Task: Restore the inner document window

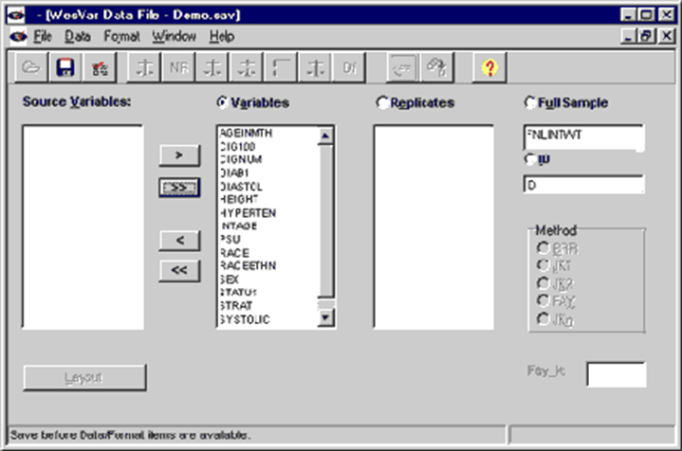Action: pos(646,36)
